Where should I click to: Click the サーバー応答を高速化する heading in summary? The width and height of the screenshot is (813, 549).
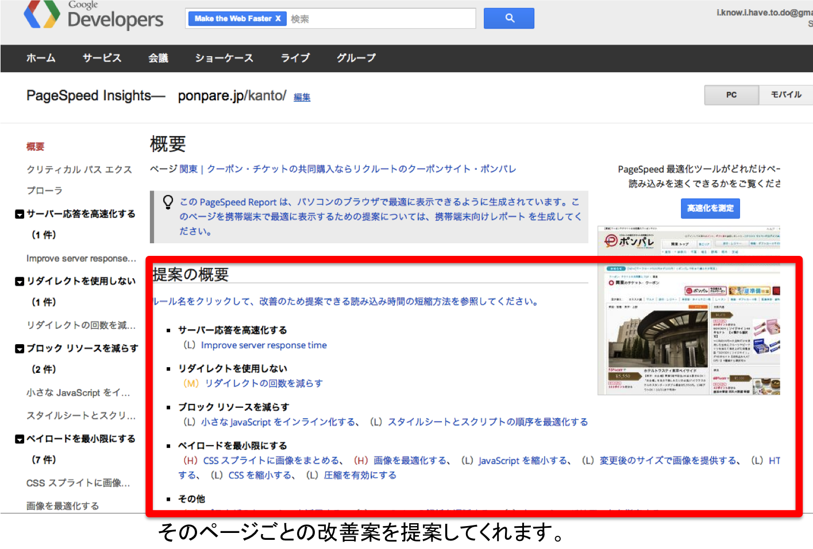[x=233, y=330]
